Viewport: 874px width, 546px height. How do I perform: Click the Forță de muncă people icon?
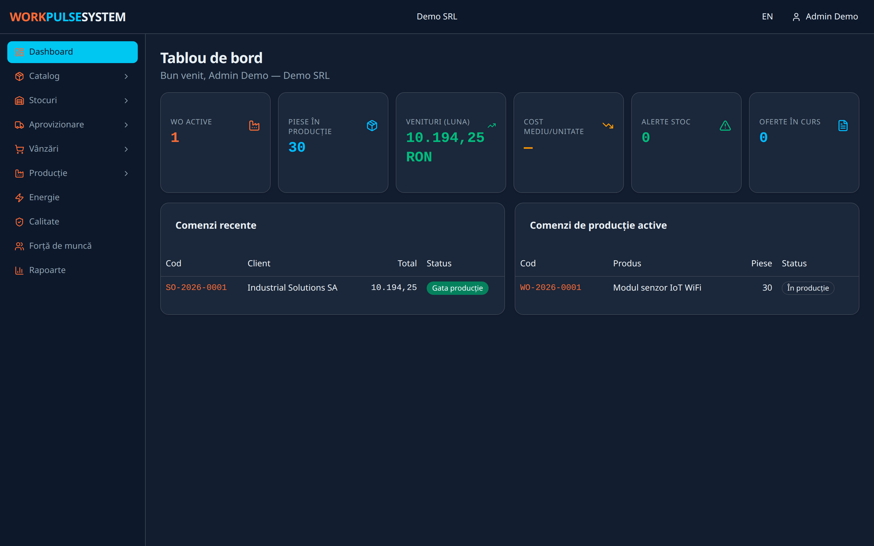pos(19,246)
